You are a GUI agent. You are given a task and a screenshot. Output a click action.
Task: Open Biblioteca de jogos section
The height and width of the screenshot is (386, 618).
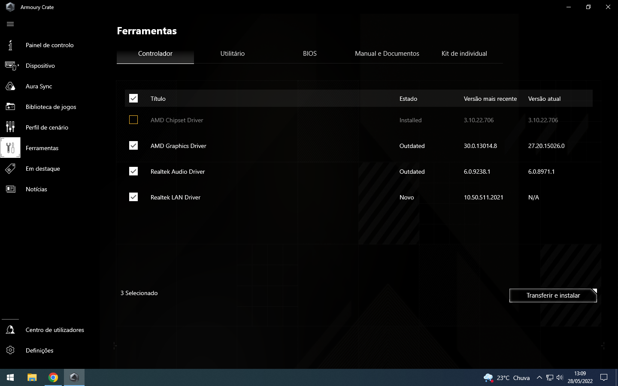coord(51,107)
